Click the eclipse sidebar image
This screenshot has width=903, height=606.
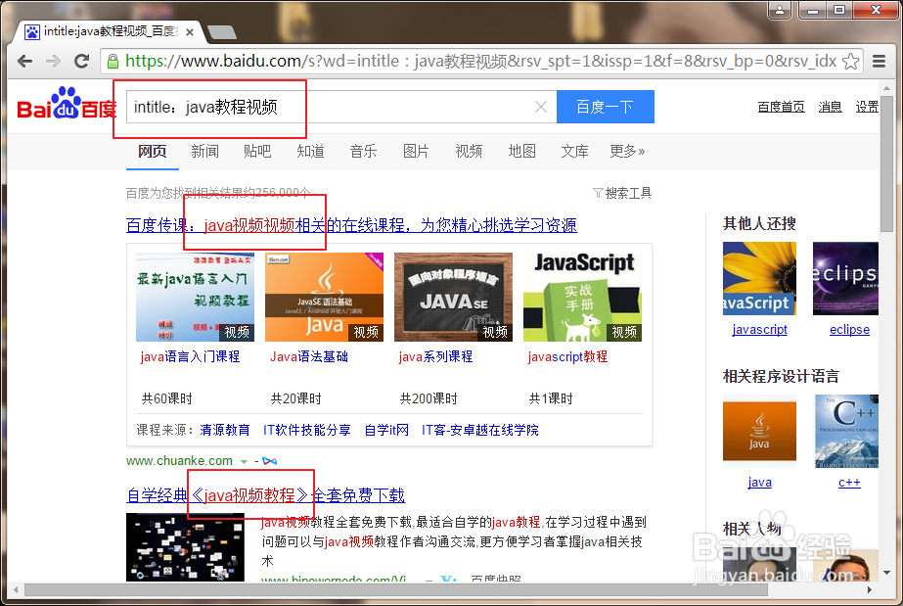tap(845, 278)
